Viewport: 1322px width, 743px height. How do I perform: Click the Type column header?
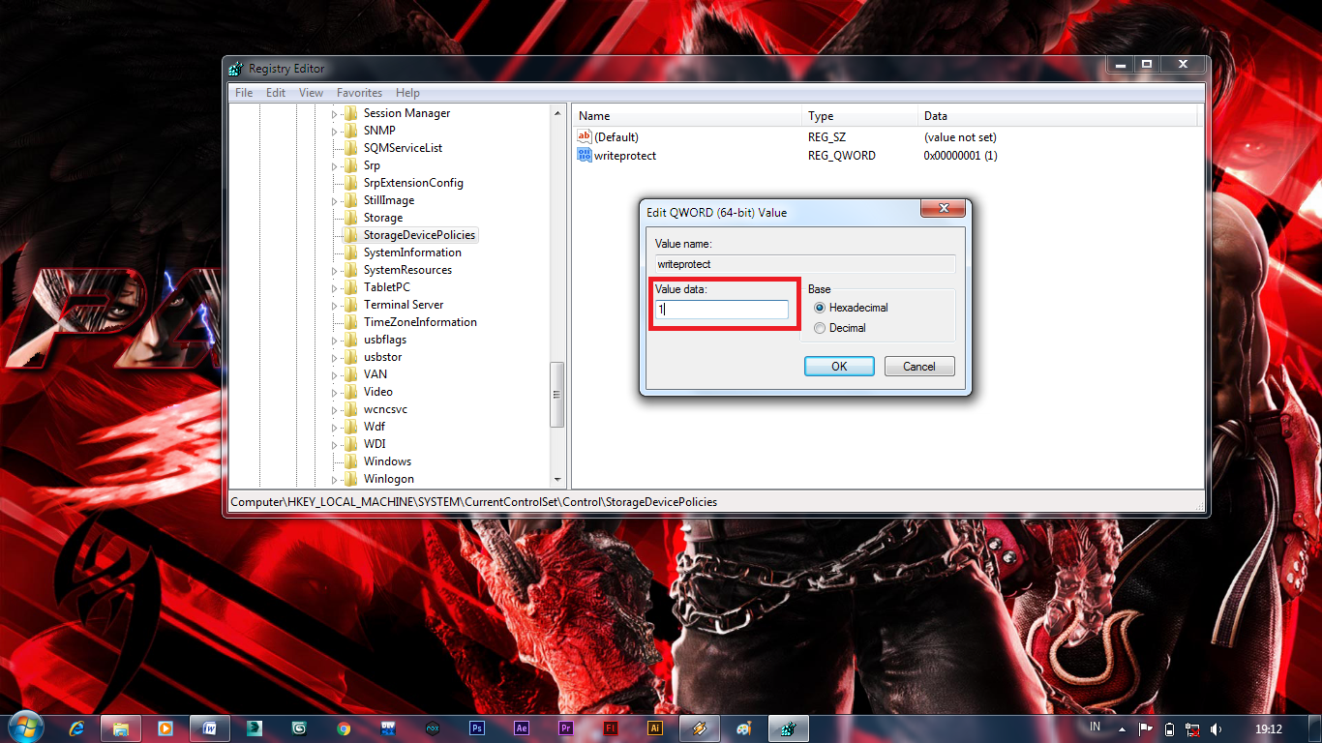coord(859,116)
